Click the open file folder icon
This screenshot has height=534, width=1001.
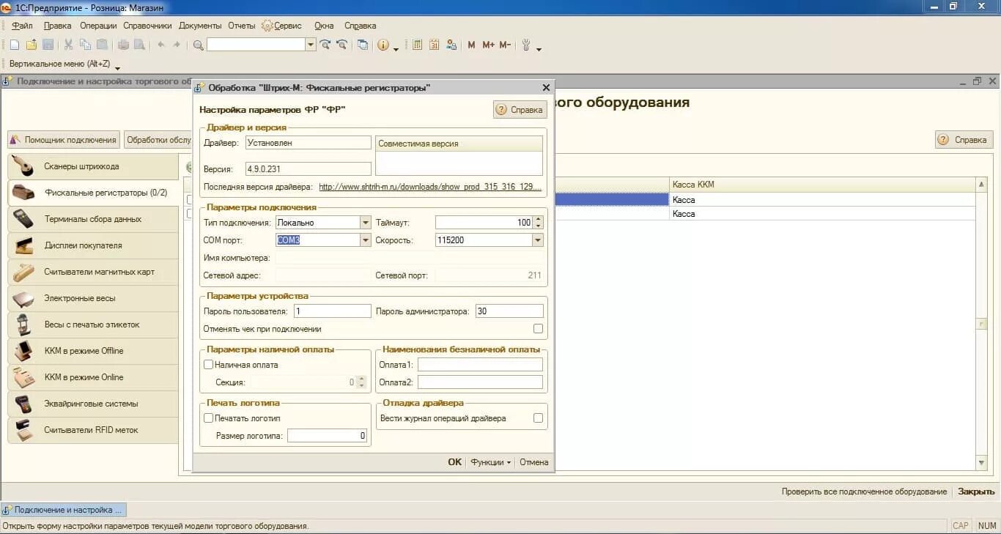coord(31,45)
